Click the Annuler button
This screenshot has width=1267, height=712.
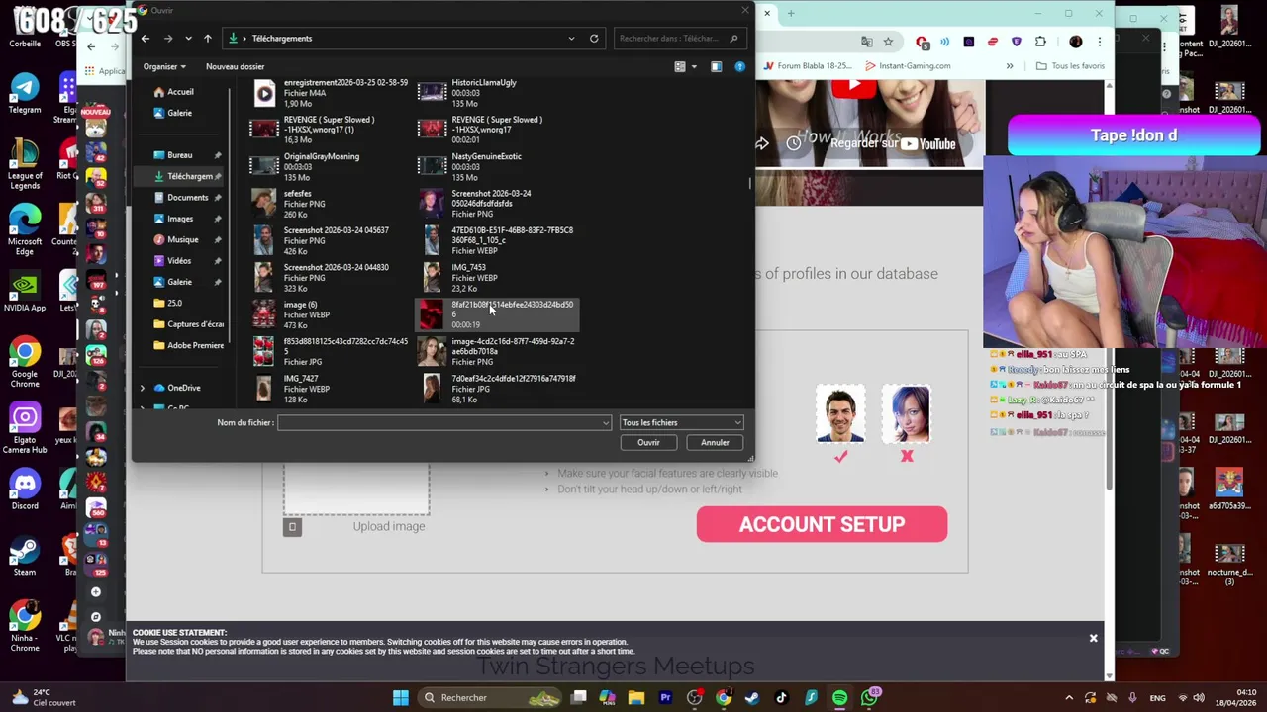point(715,443)
